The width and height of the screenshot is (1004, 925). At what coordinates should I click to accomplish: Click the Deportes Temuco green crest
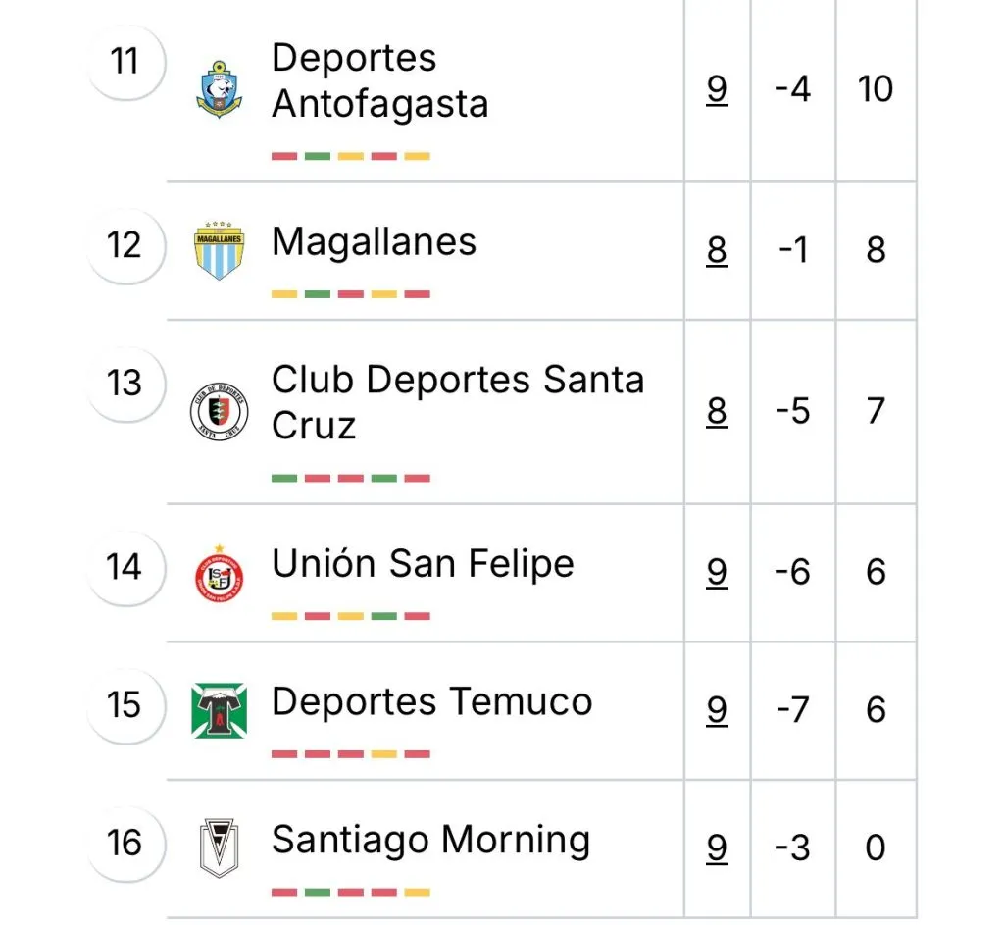pos(220,710)
